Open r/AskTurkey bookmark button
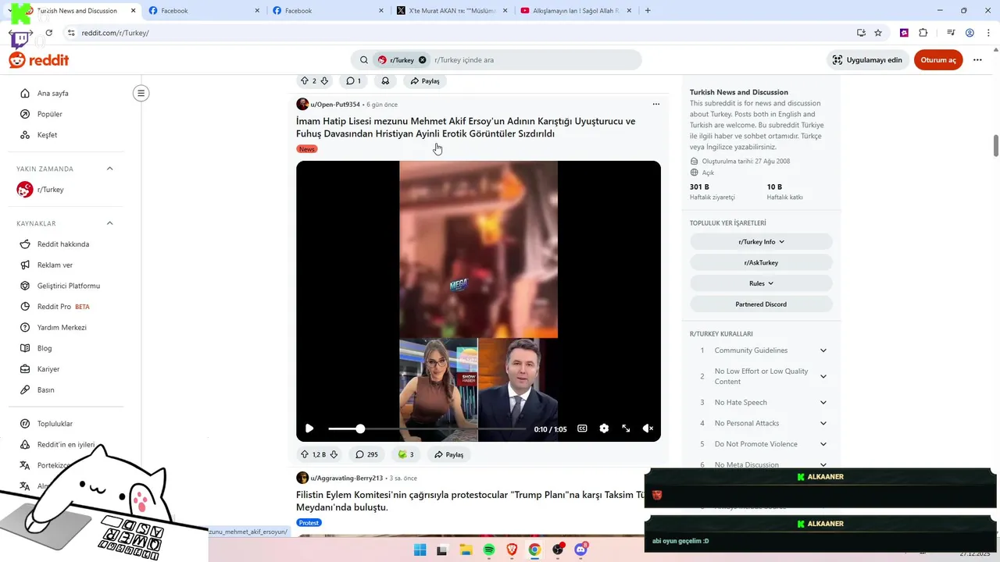This screenshot has width=1000, height=562. point(761,263)
